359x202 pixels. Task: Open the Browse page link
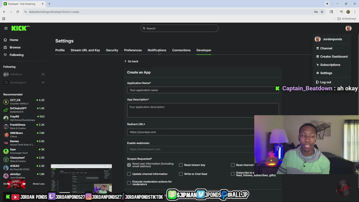(15, 47)
